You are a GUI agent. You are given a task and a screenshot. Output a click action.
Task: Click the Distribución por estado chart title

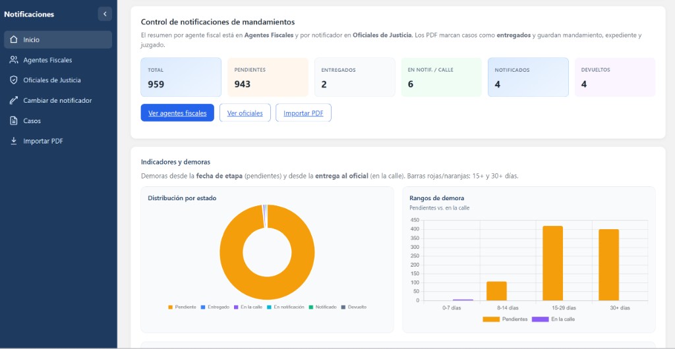pyautogui.click(x=182, y=198)
